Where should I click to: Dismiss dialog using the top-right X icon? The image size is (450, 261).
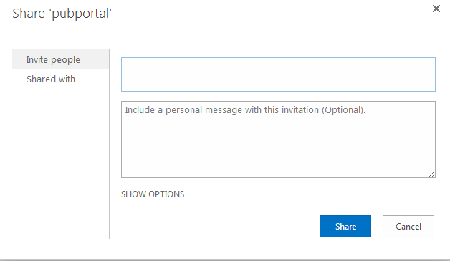436,9
